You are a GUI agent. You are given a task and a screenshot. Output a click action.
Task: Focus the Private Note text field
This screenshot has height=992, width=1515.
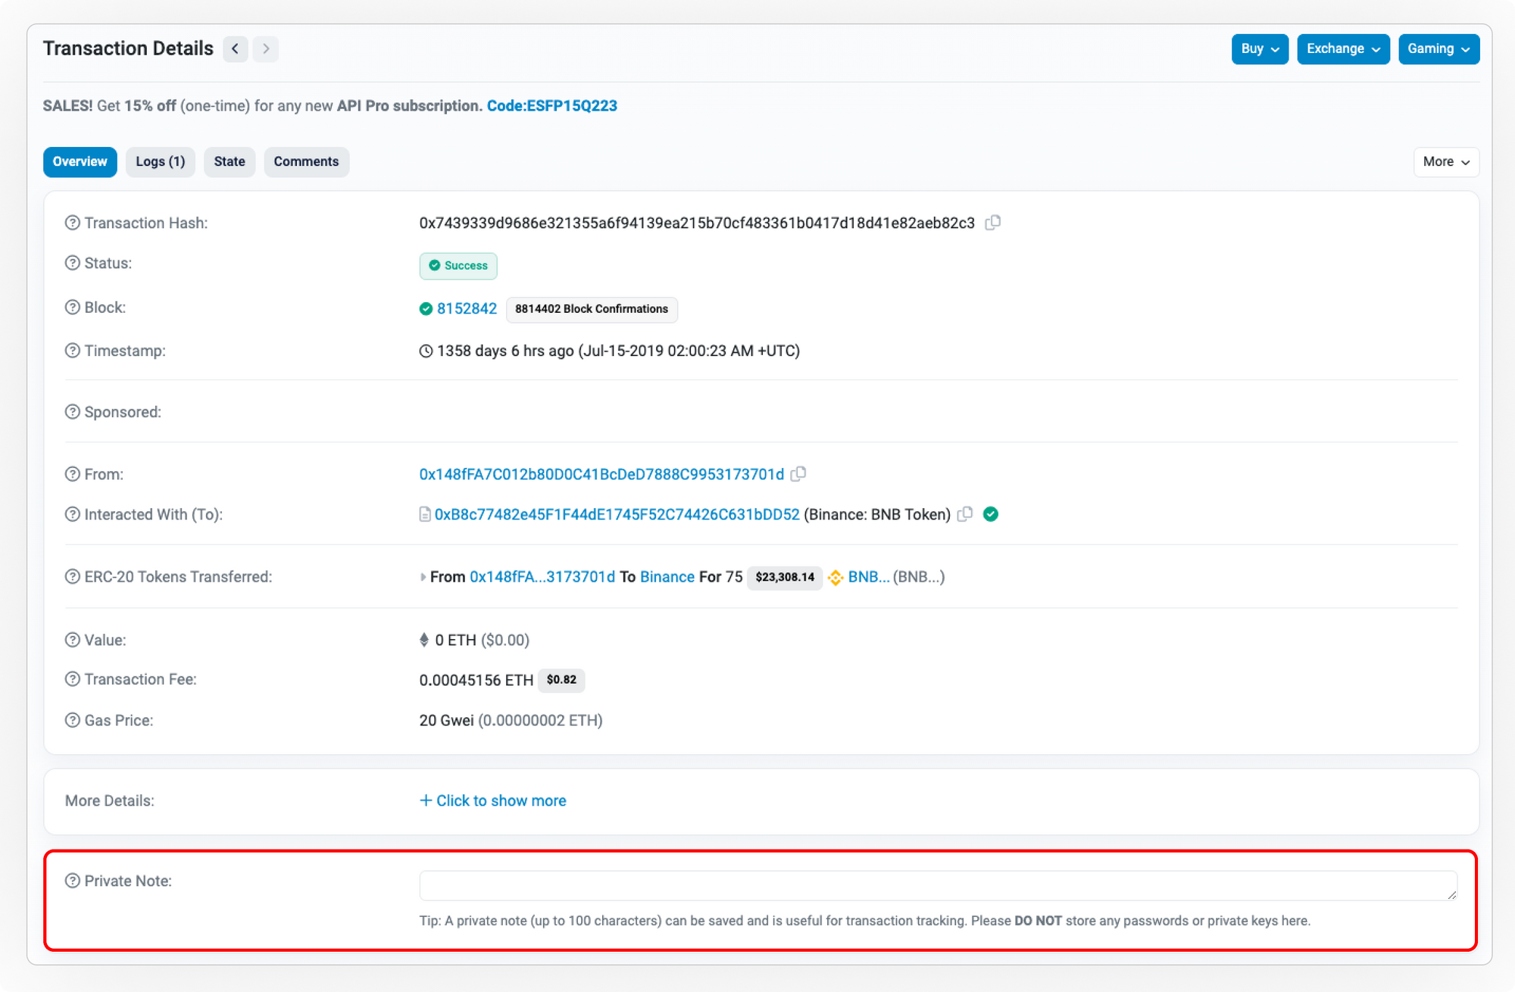pos(937,885)
